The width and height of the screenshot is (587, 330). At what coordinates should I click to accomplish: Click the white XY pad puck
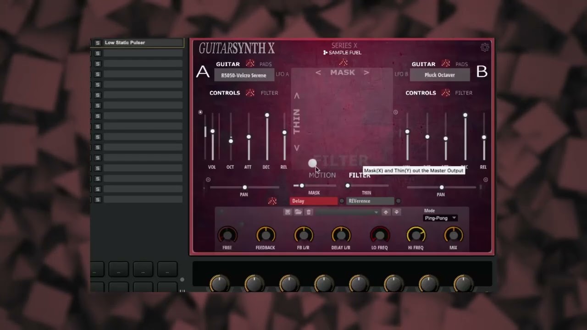(312, 163)
